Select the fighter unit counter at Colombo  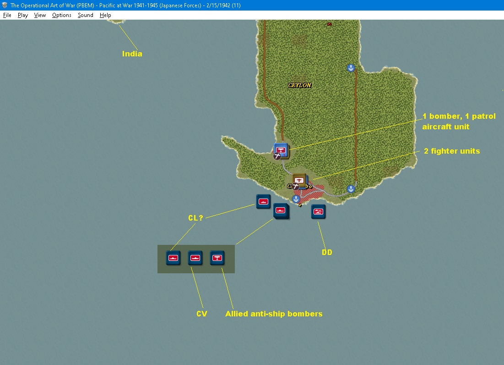[x=299, y=181]
